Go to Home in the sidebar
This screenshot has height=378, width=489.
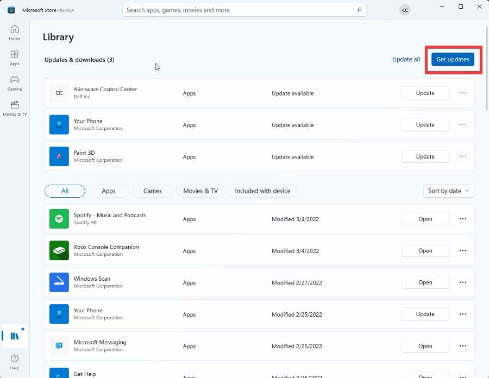pos(14,33)
